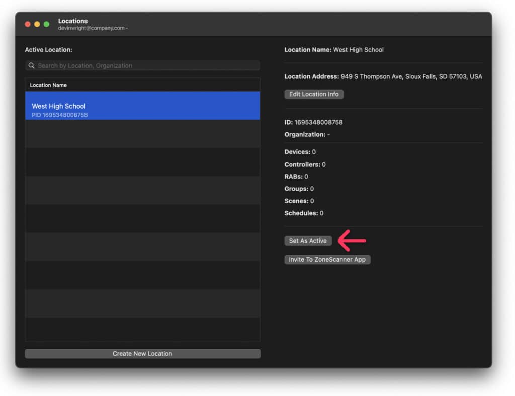
Task: Click the empty row below West High School
Action: click(142, 134)
